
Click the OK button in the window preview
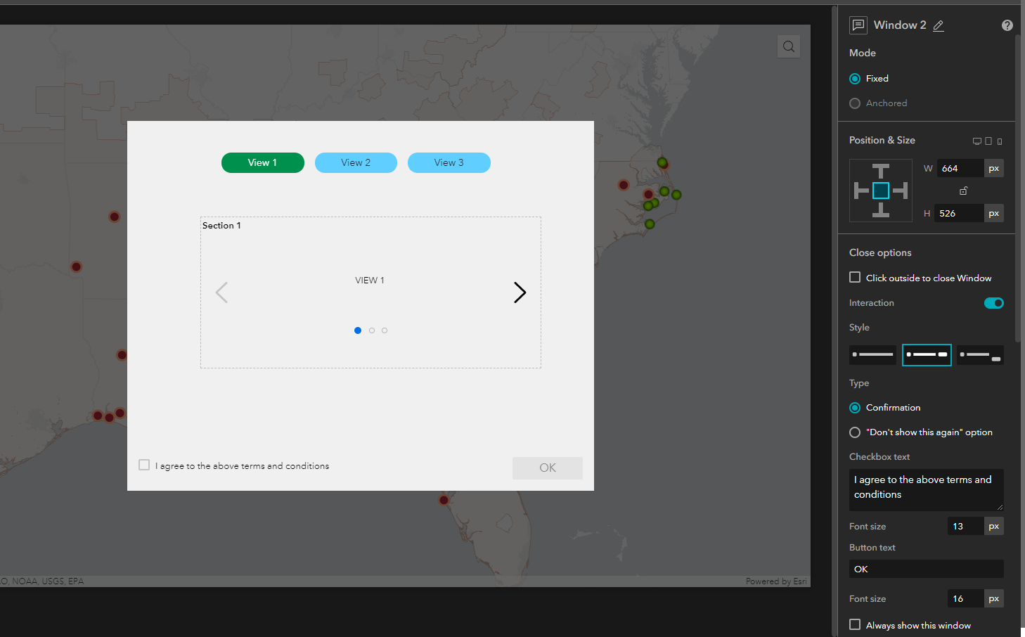click(x=547, y=468)
